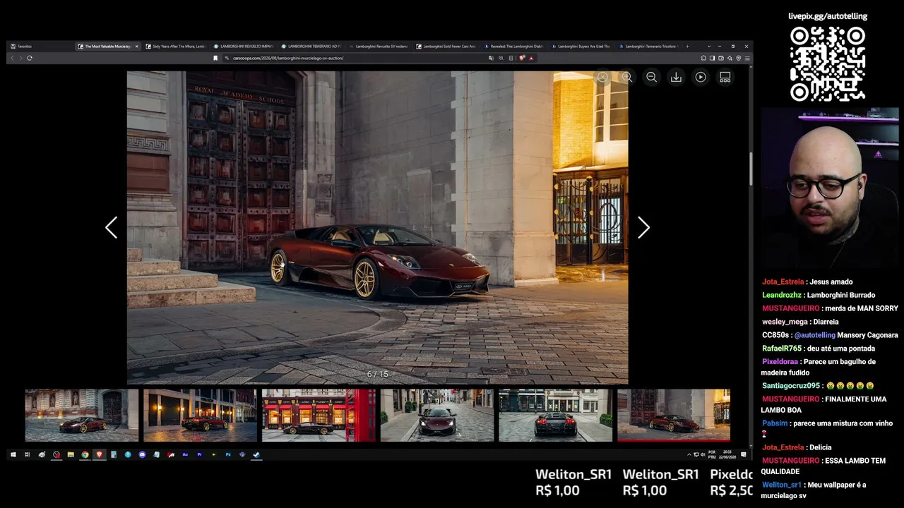Click chat username Leandrozhz
This screenshot has height=508, width=904.
click(782, 295)
